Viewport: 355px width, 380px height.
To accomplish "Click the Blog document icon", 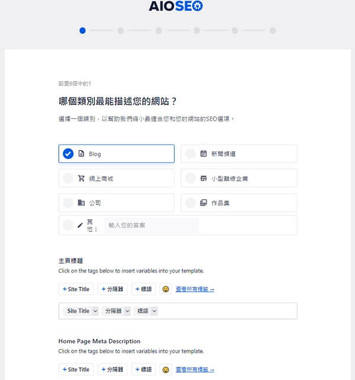I will coord(81,154).
